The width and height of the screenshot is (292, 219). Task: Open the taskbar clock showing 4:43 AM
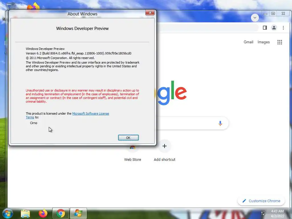[277, 214]
